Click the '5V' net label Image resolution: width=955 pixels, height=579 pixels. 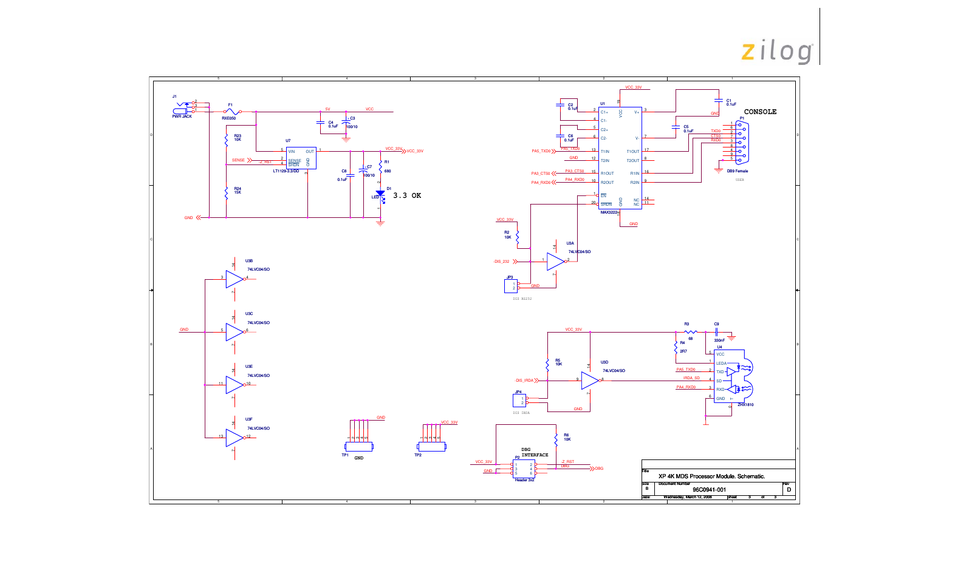tap(327, 109)
